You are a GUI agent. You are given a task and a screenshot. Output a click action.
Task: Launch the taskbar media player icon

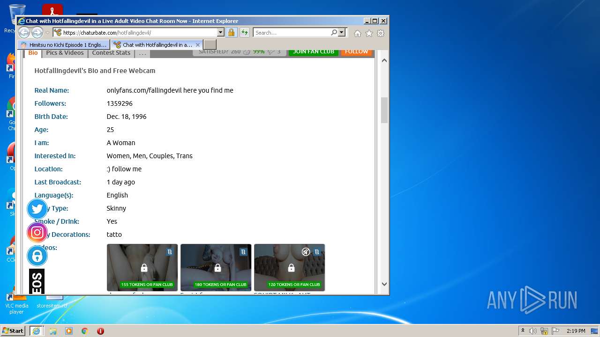click(x=69, y=331)
